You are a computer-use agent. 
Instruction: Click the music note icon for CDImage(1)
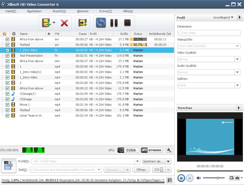pyautogui.click(x=13, y=94)
